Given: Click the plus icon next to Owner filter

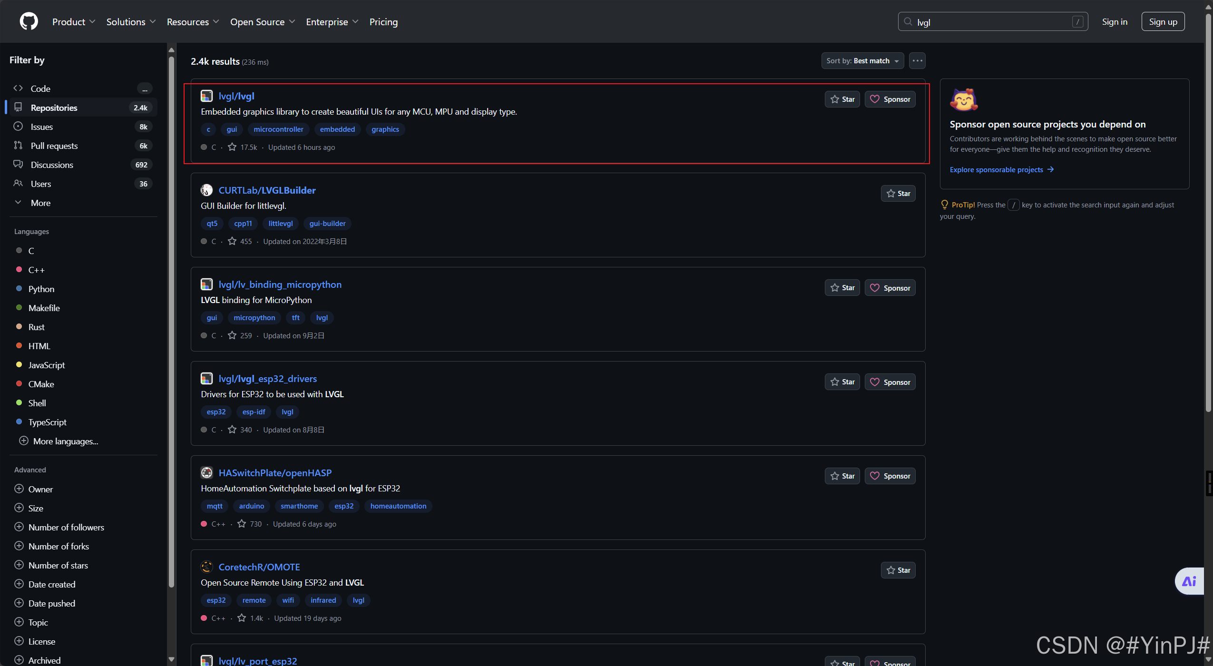Looking at the screenshot, I should pos(19,489).
